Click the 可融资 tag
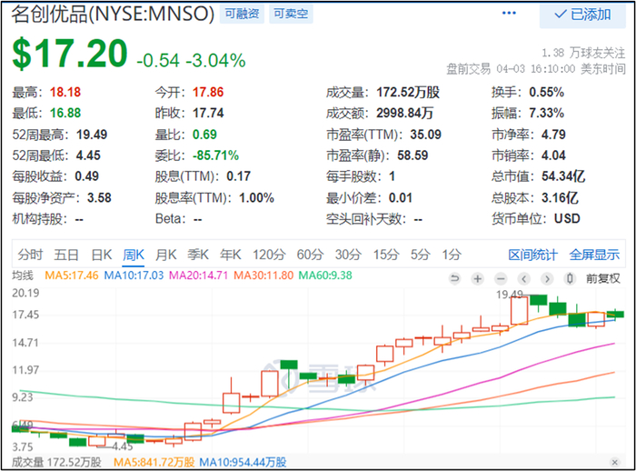Viewport: 636px width, 471px height. (x=243, y=14)
